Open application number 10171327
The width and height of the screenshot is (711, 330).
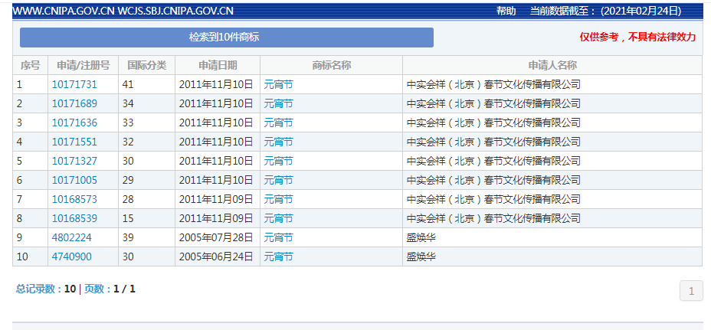(74, 161)
